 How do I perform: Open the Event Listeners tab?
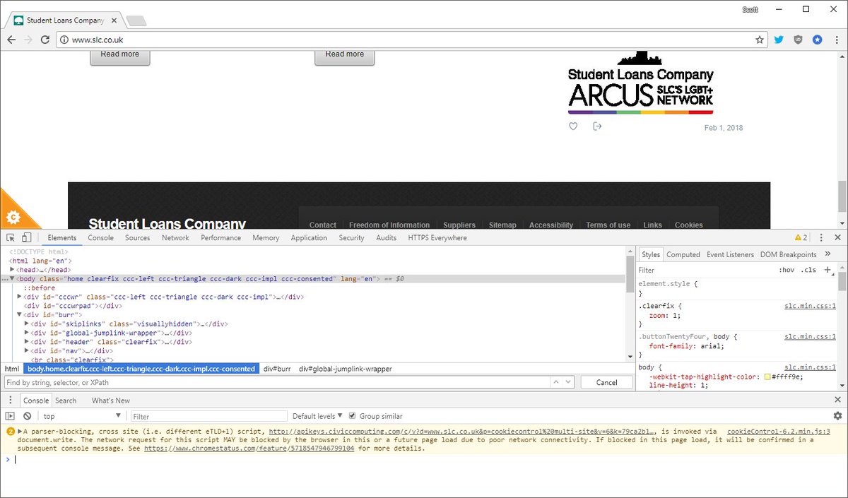[x=730, y=254]
